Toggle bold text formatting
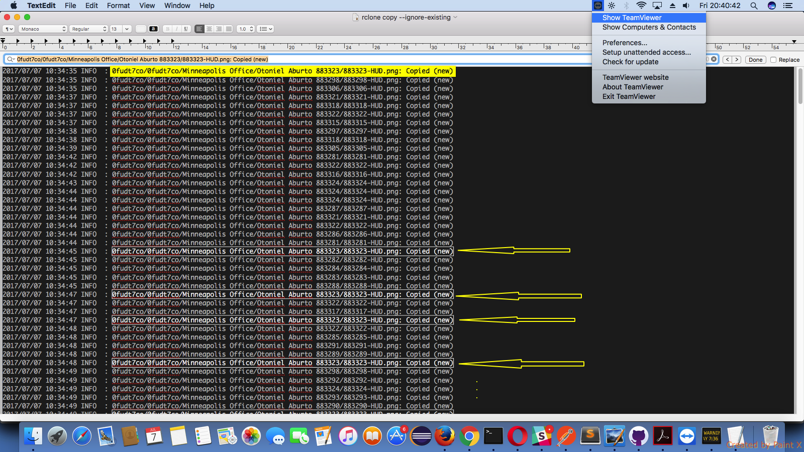The image size is (804, 452). 167,29
